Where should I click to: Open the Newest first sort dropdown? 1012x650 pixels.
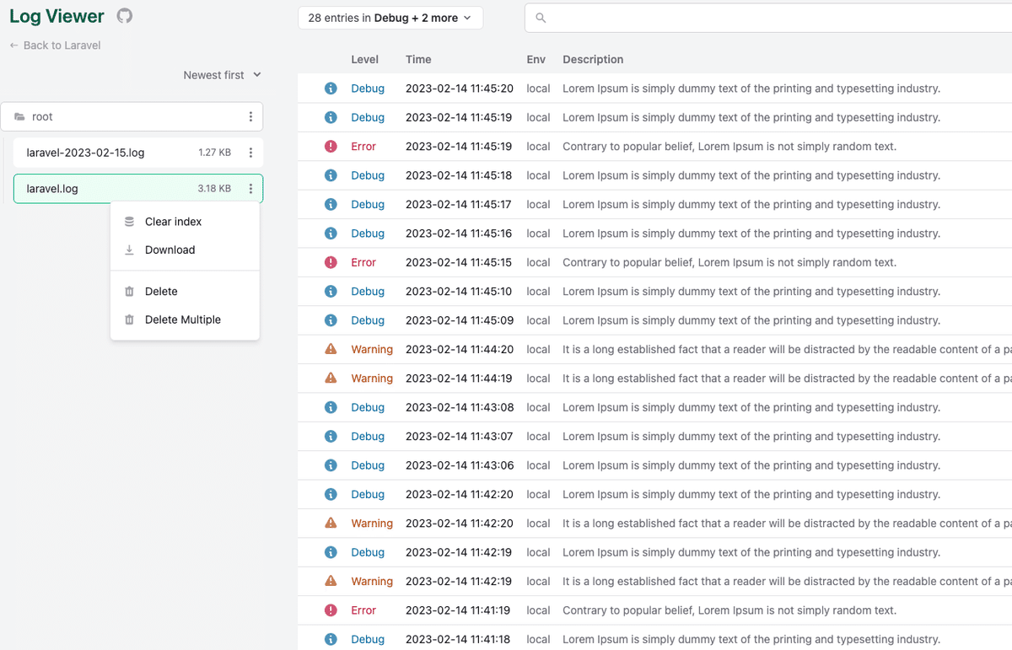tap(222, 74)
